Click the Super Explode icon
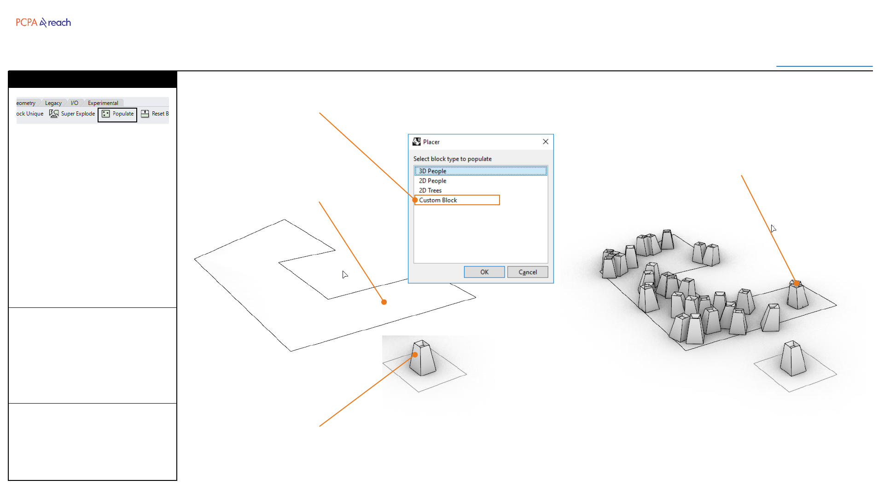Screen dimensions: 884x497 pyautogui.click(x=54, y=114)
